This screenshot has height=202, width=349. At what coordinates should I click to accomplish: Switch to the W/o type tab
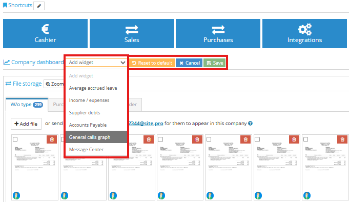click(27, 105)
